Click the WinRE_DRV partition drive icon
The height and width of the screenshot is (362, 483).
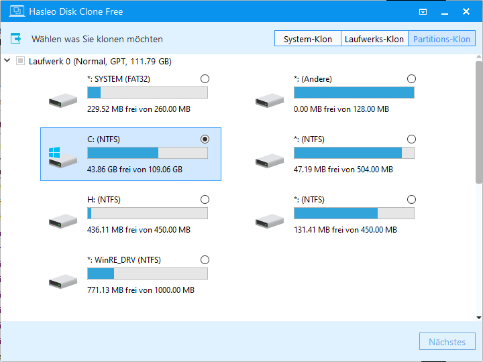(x=62, y=282)
